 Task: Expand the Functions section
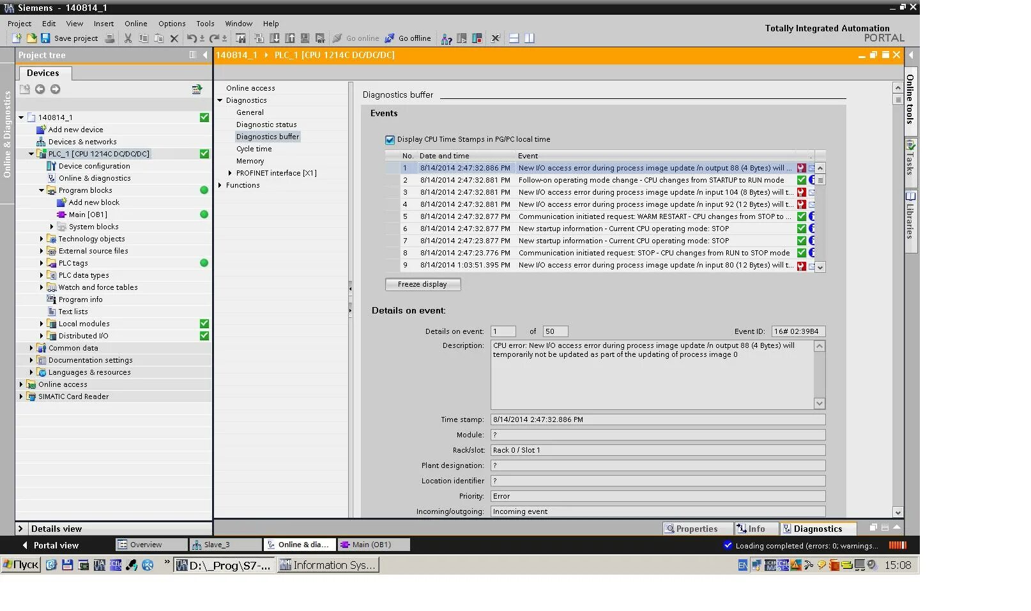tap(220, 185)
